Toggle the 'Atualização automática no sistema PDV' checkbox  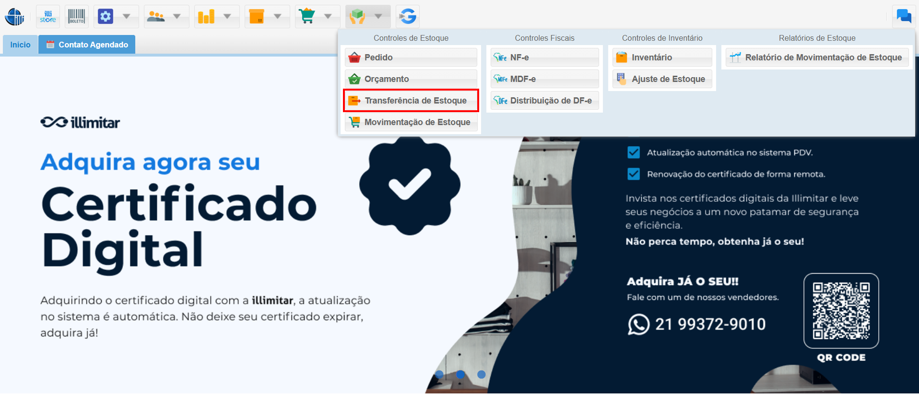(634, 152)
